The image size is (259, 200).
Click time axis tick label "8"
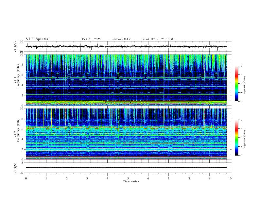click(x=189, y=178)
